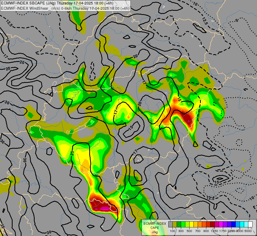Click the legend value 5000
The height and width of the screenshot is (236, 257).
248,231
